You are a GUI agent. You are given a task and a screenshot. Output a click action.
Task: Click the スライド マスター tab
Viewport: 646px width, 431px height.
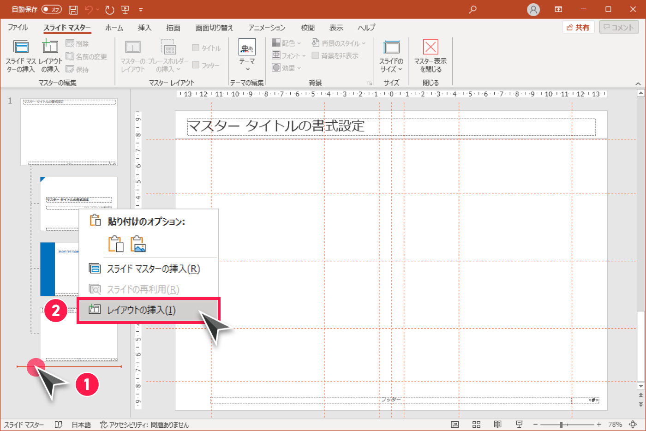point(67,28)
